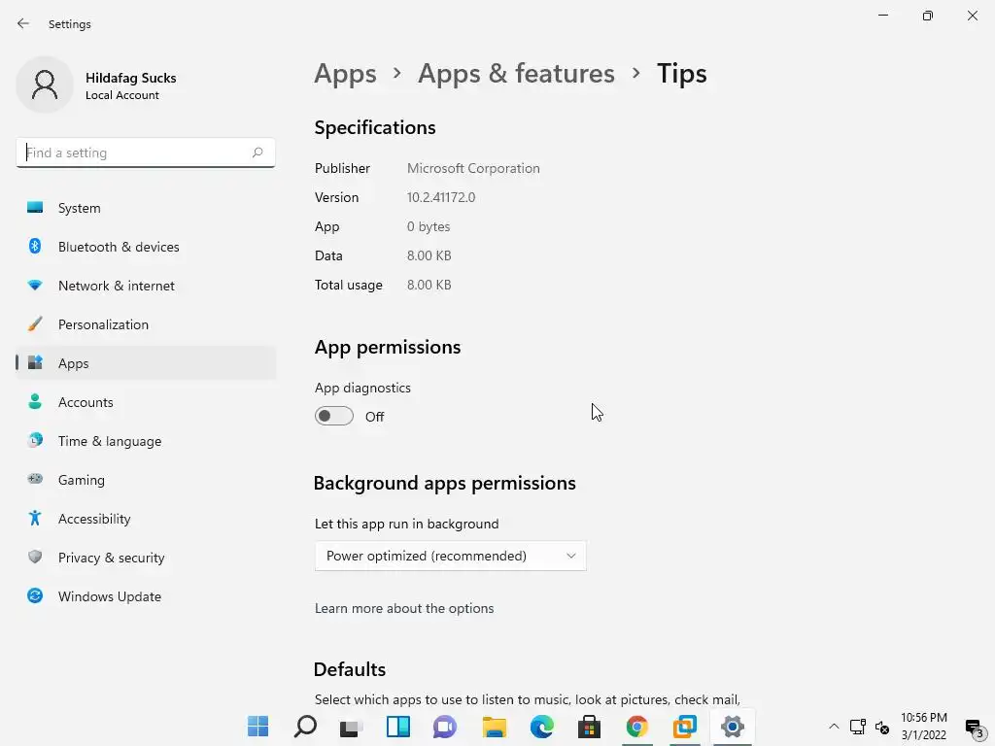Image resolution: width=995 pixels, height=746 pixels.
Task: Open System settings category
Action: click(146, 208)
